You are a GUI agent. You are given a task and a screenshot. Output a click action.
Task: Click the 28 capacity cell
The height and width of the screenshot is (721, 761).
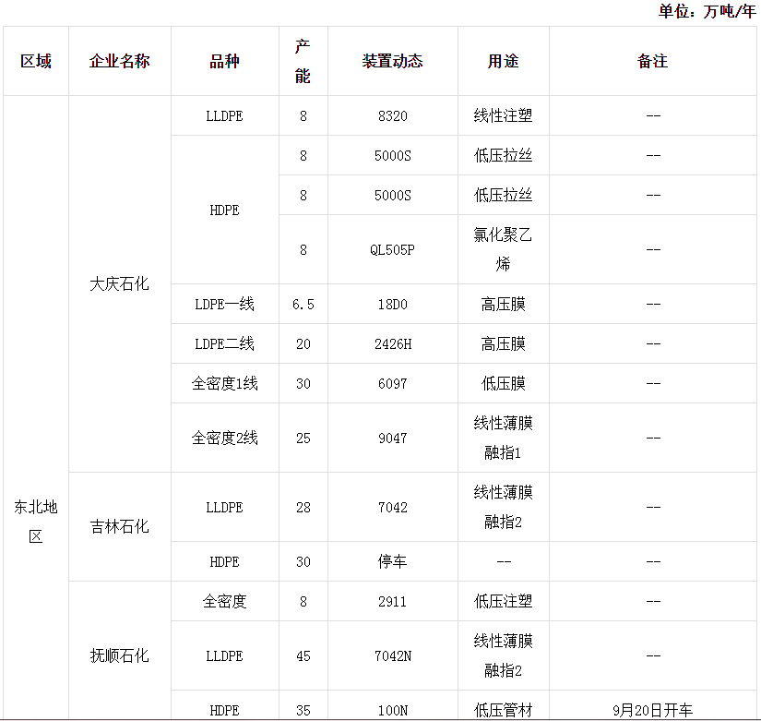[303, 507]
